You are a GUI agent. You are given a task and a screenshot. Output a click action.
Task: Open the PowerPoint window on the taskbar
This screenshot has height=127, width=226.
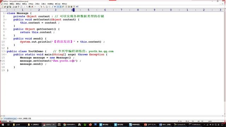pos(150,125)
